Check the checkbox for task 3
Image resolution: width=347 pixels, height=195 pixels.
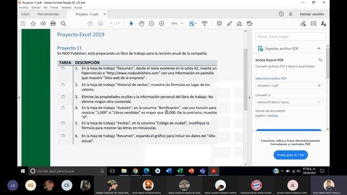(63, 97)
